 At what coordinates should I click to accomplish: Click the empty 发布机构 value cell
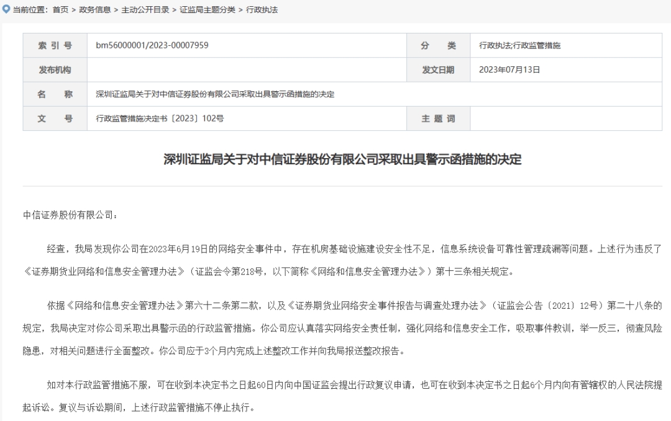click(245, 70)
